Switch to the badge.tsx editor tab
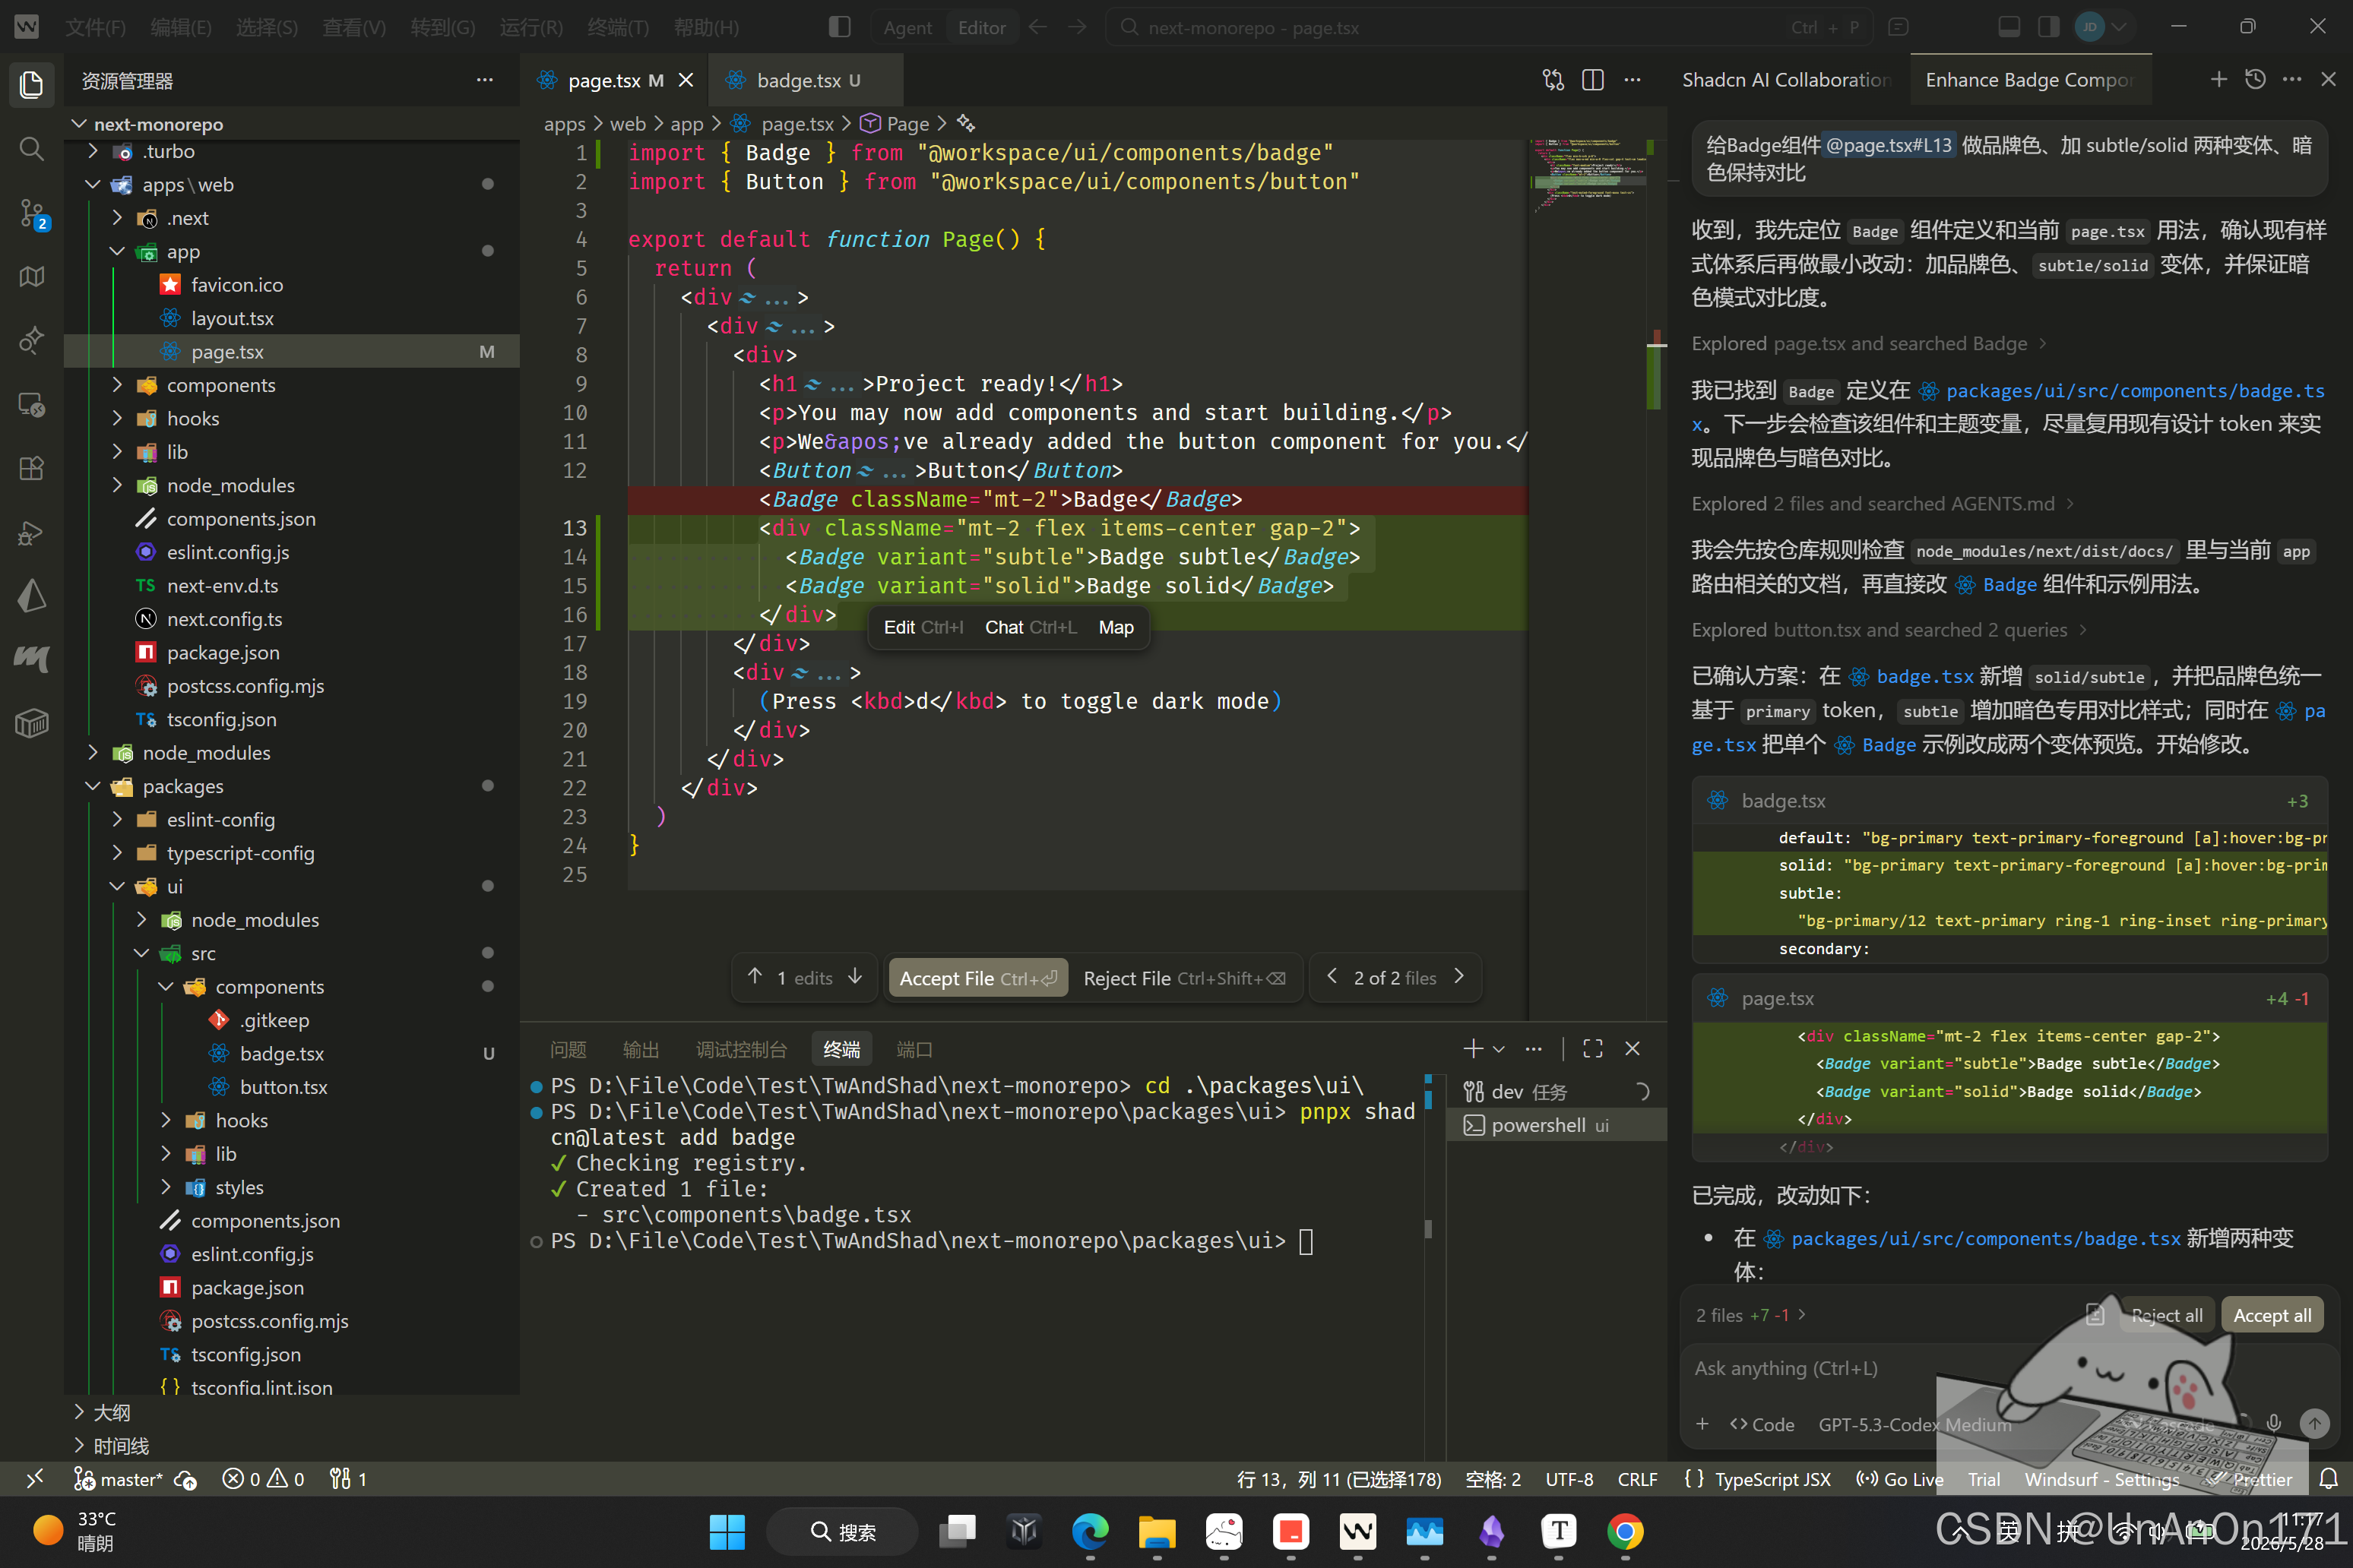Image resolution: width=2353 pixels, height=1568 pixels. pos(806,80)
